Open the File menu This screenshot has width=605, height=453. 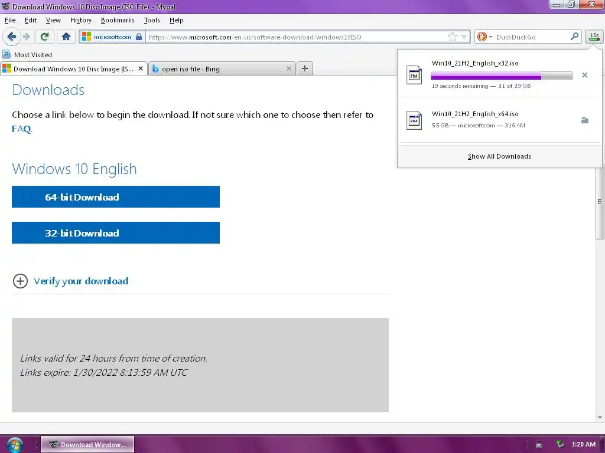[10, 20]
